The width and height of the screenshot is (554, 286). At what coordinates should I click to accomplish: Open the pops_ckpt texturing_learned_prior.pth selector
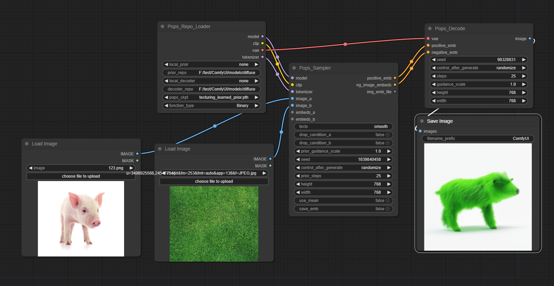point(211,97)
